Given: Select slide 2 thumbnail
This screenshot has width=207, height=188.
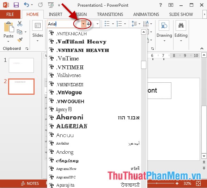Looking at the screenshot, I should click(x=21, y=87).
